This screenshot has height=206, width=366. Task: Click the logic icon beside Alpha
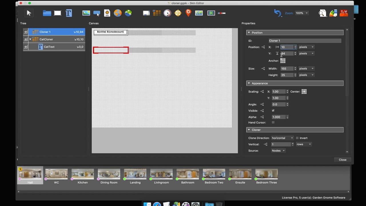(262, 117)
